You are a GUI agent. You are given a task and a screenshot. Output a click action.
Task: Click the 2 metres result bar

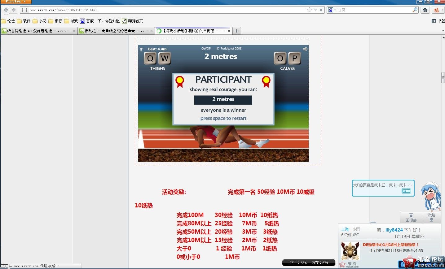tap(223, 100)
